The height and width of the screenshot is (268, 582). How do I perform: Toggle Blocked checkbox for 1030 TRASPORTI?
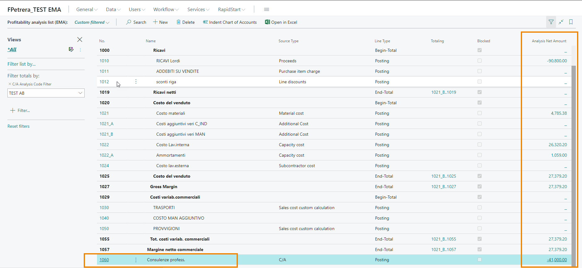(x=479, y=208)
